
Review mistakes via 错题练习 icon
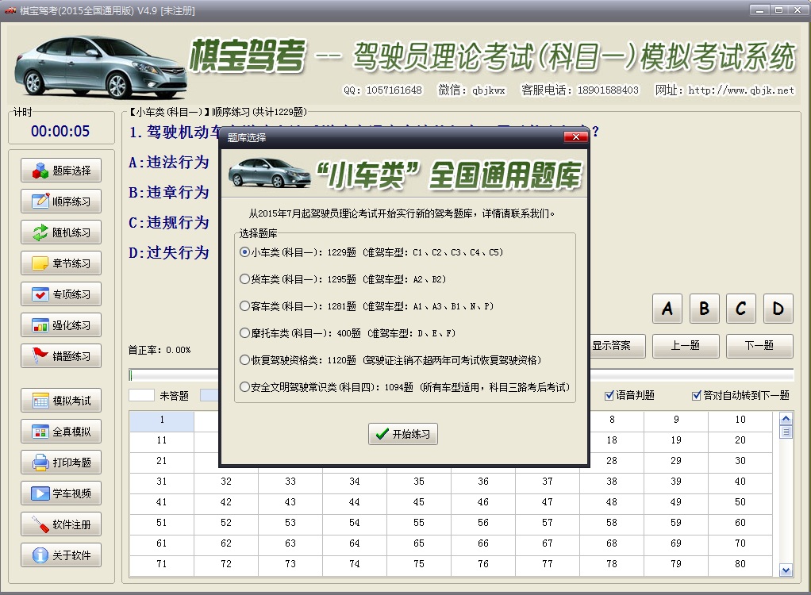click(60, 355)
